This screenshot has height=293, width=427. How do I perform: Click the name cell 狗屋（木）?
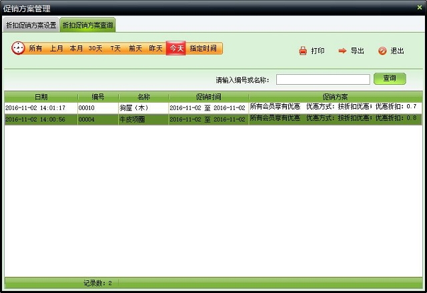pos(143,108)
